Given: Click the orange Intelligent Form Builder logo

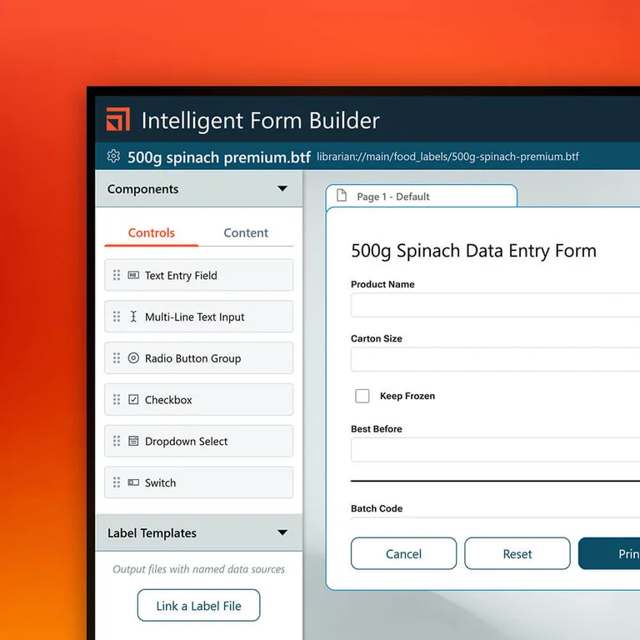Looking at the screenshot, I should point(118,119).
